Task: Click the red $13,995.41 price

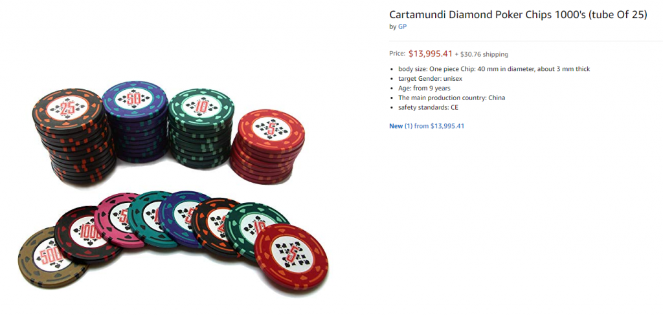Action: point(430,54)
